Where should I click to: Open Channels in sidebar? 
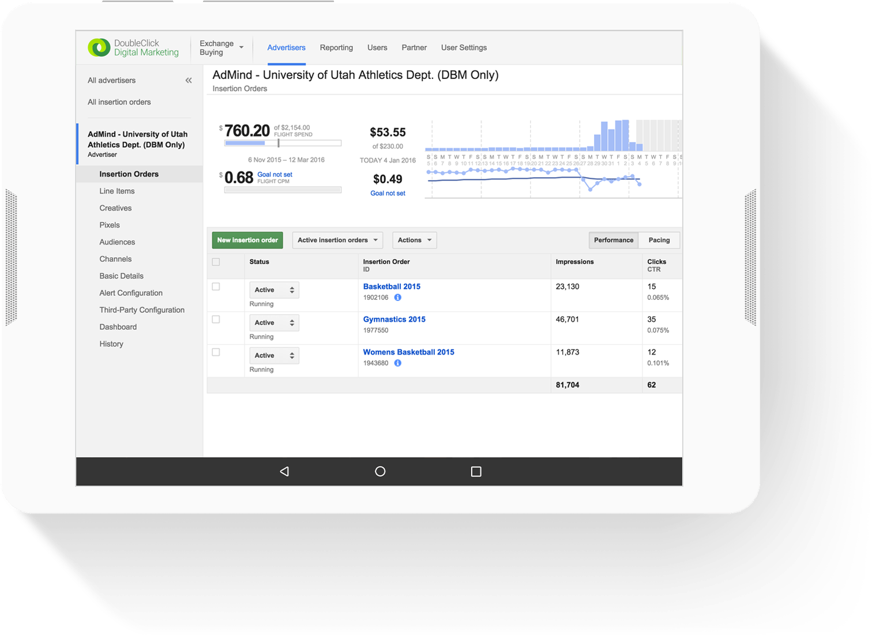[115, 260]
